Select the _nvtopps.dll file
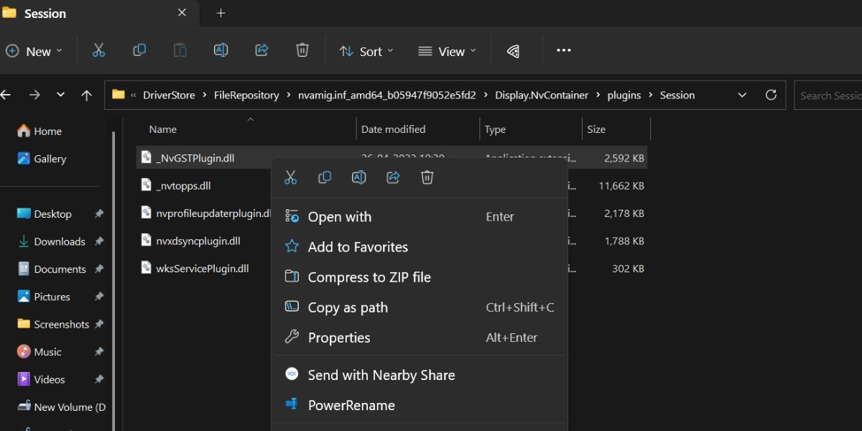 (183, 185)
